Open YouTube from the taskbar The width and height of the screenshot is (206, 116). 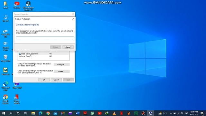[99, 113]
